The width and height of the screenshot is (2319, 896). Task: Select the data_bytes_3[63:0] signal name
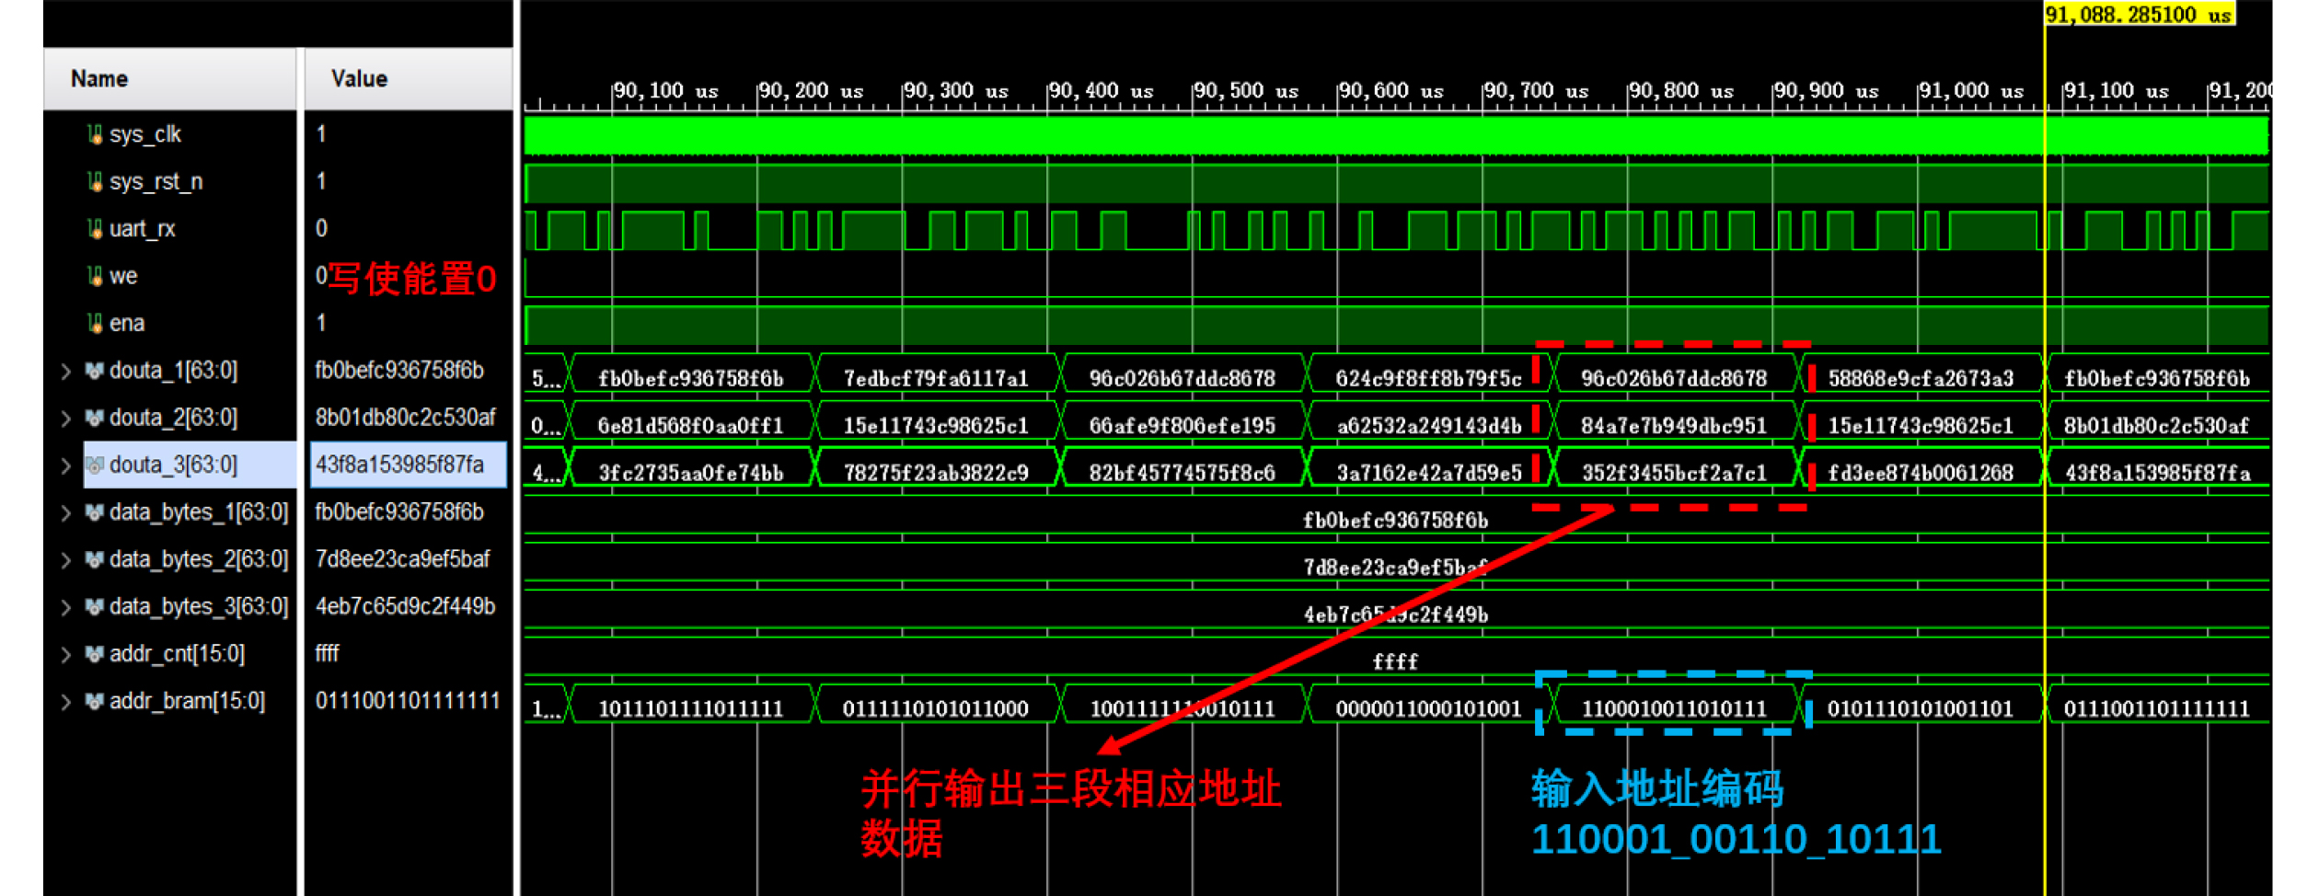pos(198,607)
